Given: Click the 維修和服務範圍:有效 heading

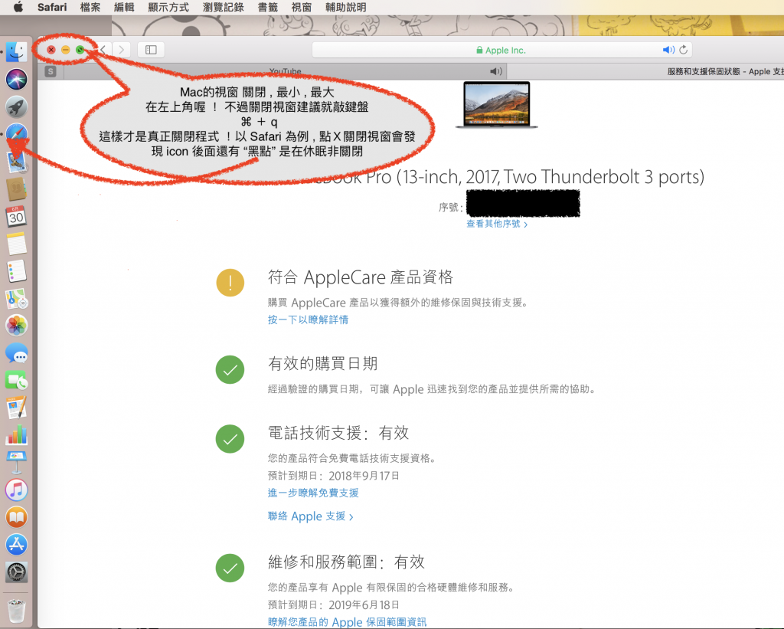Looking at the screenshot, I should click(x=347, y=562).
